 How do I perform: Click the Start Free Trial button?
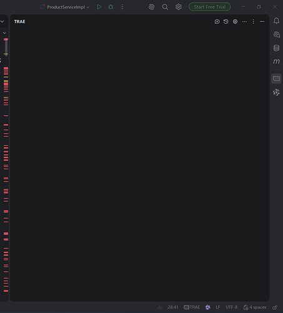pos(209,7)
